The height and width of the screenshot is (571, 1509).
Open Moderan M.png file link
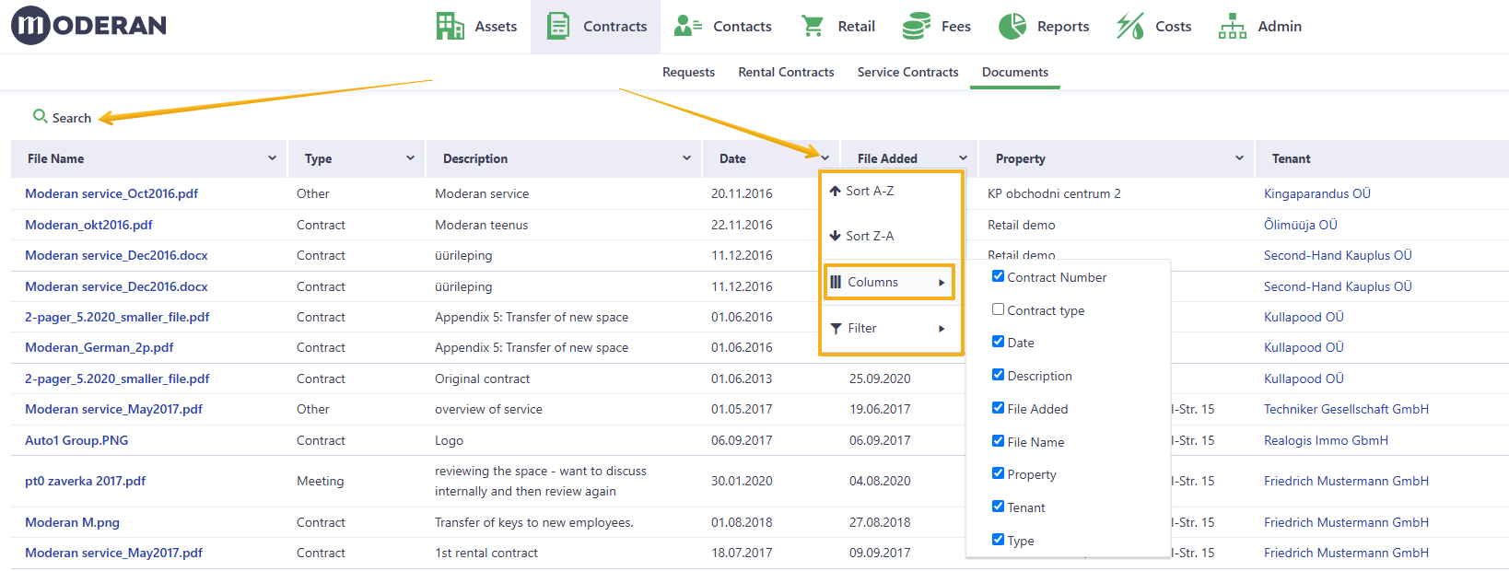coord(72,522)
